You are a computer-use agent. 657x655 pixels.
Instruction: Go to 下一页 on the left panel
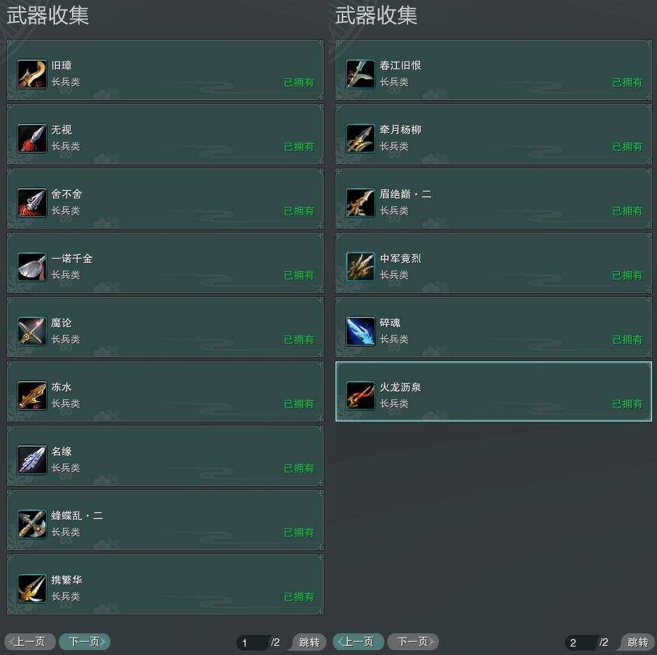point(85,642)
